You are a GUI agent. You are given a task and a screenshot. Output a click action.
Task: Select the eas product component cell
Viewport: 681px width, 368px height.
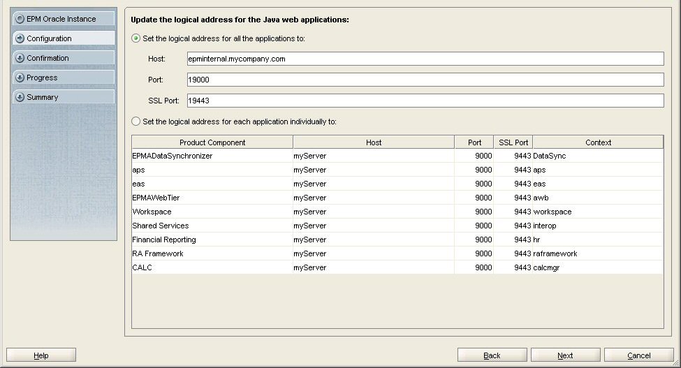click(x=212, y=184)
